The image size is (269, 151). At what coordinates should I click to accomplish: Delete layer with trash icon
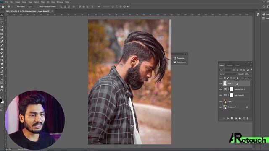tap(248, 118)
